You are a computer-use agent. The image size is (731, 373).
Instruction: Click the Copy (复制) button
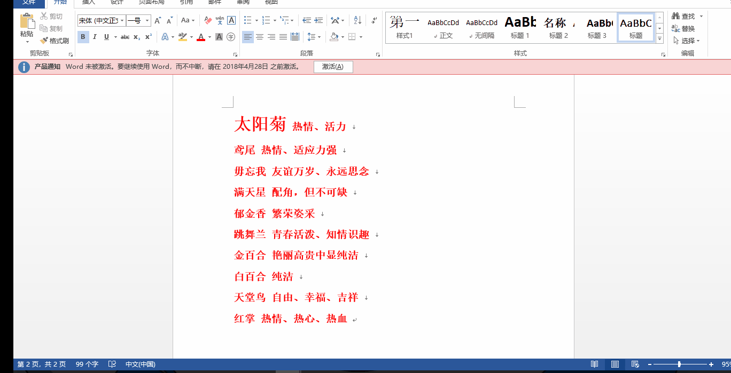(51, 28)
